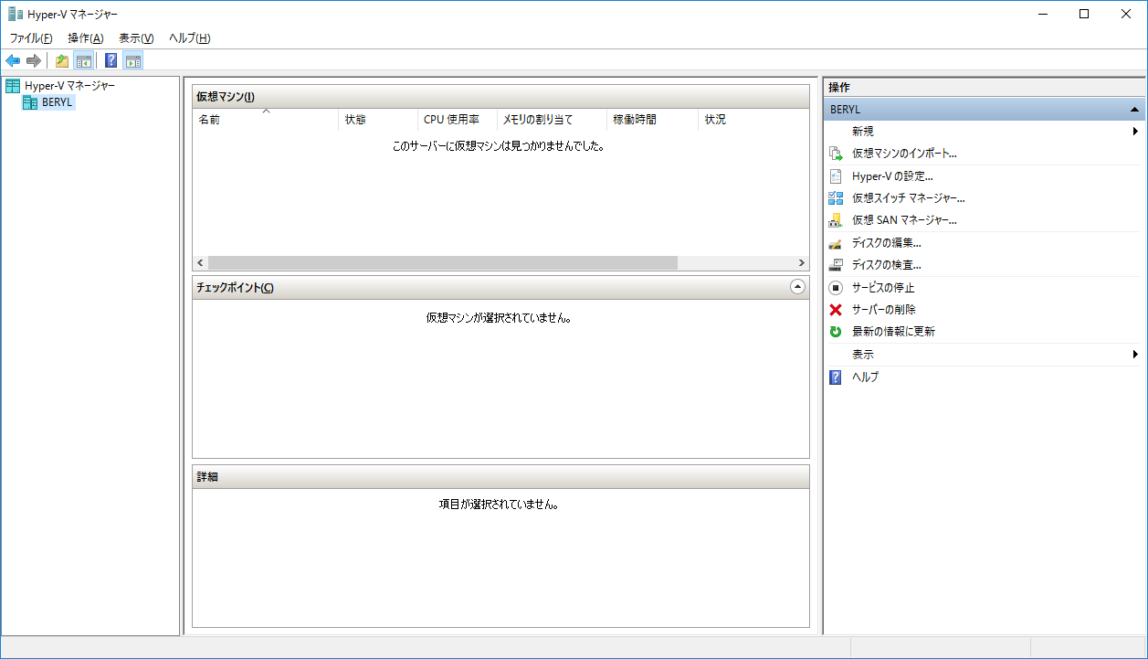Viewport: 1148px width, 659px height.
Task: Click text 仮想マシンが選択されていません。
Action: 500,318
